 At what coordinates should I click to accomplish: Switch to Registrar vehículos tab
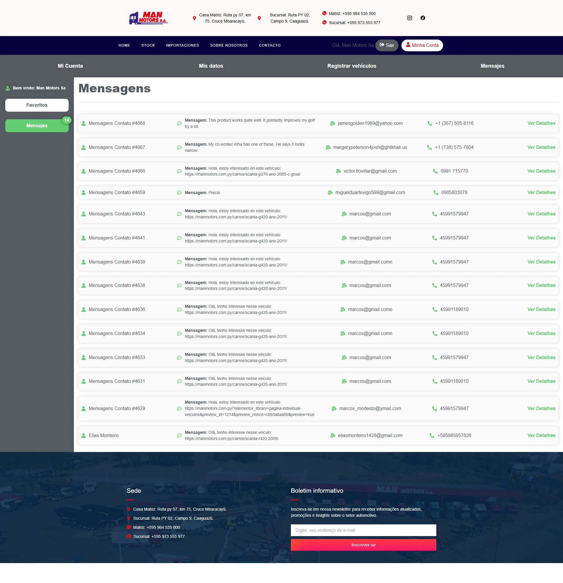click(352, 66)
